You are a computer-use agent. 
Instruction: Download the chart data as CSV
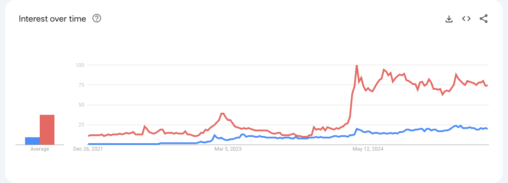[x=449, y=19]
